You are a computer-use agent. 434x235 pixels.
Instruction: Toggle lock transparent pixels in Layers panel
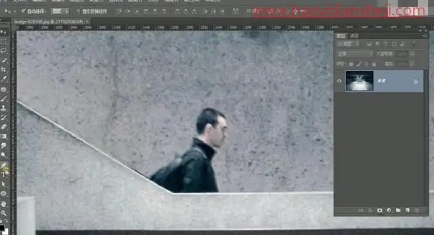351,64
